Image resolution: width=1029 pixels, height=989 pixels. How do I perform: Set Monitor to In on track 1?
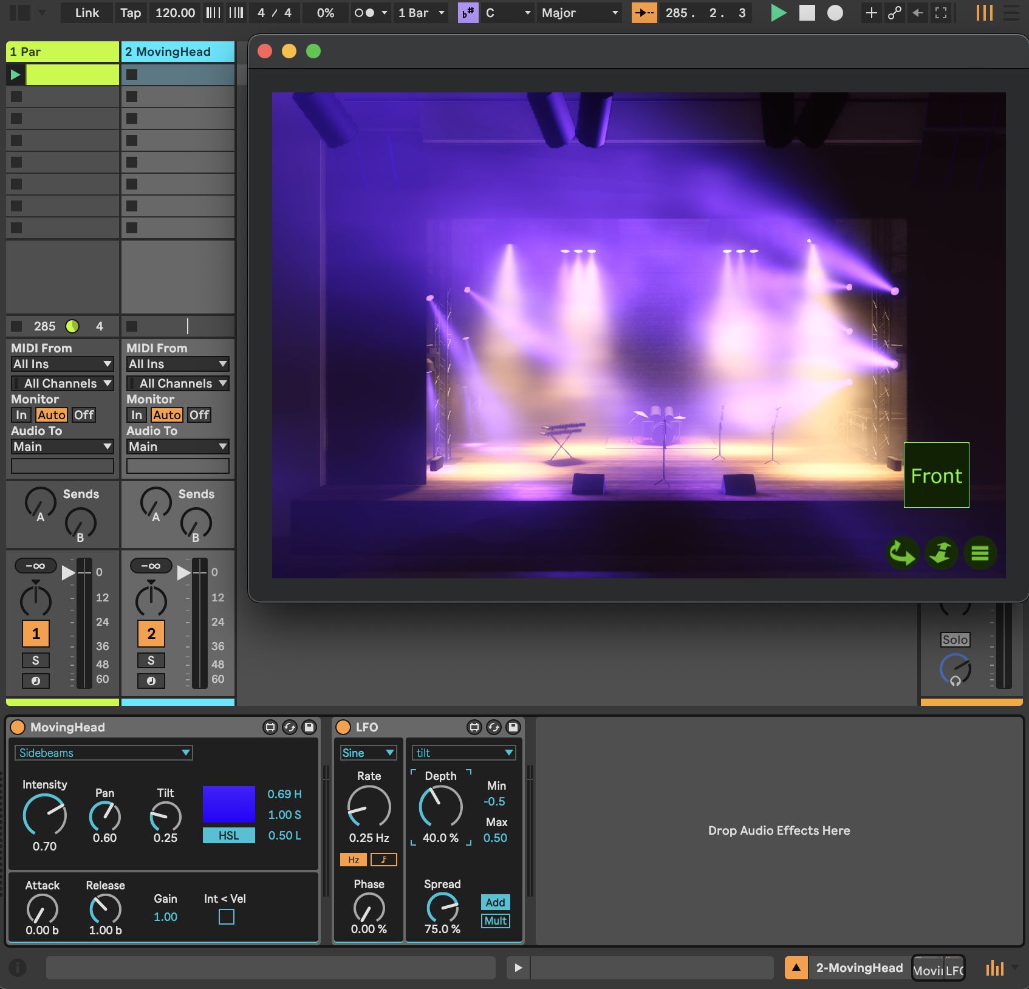click(21, 415)
